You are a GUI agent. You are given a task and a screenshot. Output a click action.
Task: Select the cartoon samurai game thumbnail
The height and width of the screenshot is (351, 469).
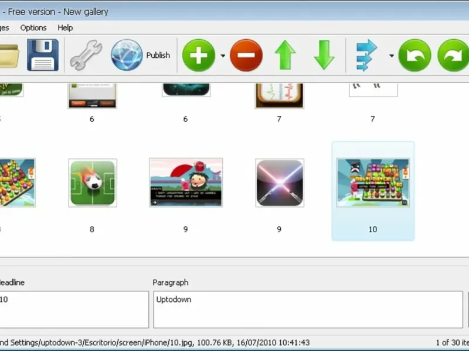[186, 183]
